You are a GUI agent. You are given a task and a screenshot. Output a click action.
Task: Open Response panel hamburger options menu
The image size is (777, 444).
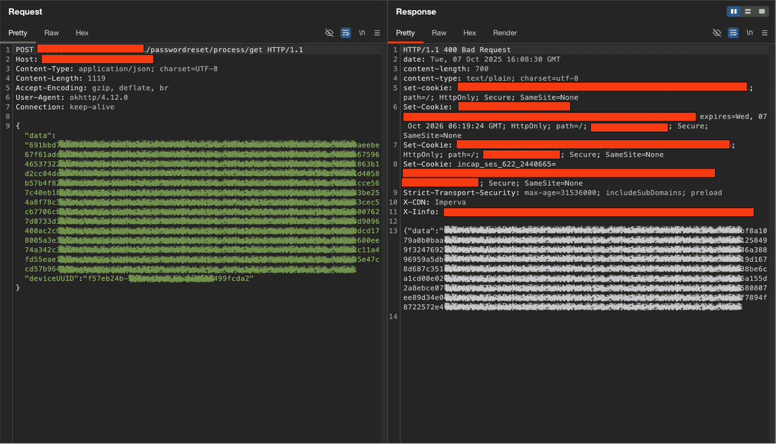point(765,33)
